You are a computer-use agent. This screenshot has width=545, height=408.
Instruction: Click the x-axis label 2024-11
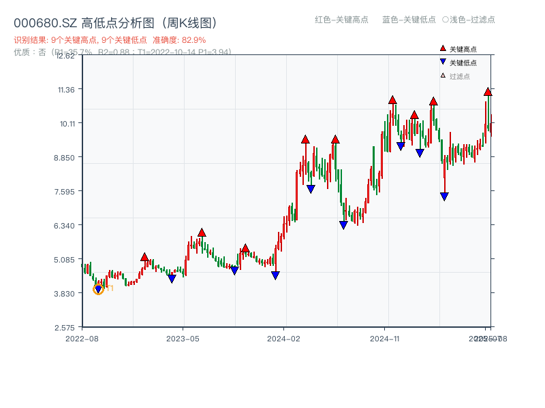point(384,339)
